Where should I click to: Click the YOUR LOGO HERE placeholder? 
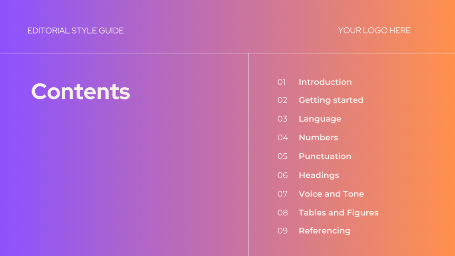coord(374,31)
